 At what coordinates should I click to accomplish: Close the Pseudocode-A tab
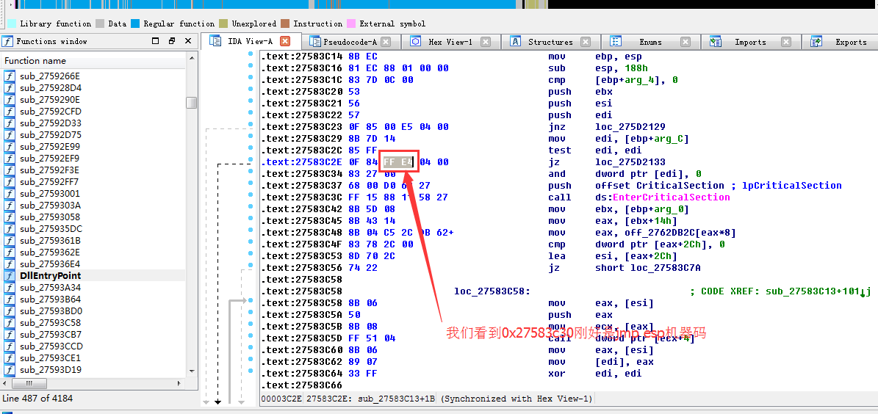[x=386, y=42]
